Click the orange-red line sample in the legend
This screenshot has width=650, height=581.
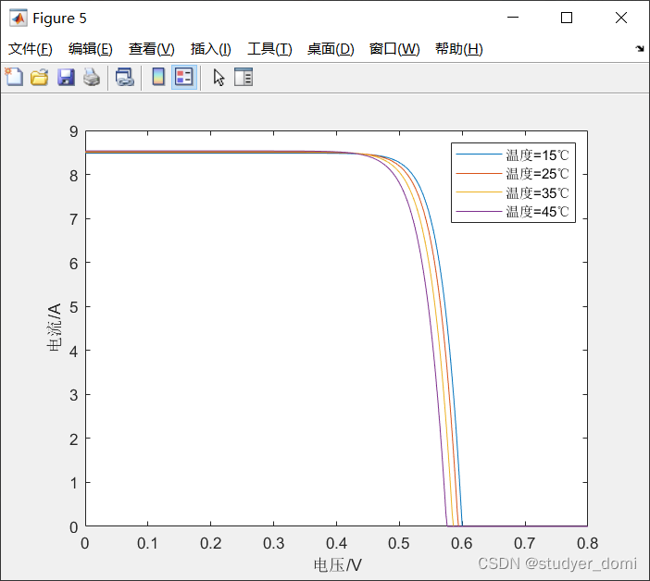click(479, 174)
